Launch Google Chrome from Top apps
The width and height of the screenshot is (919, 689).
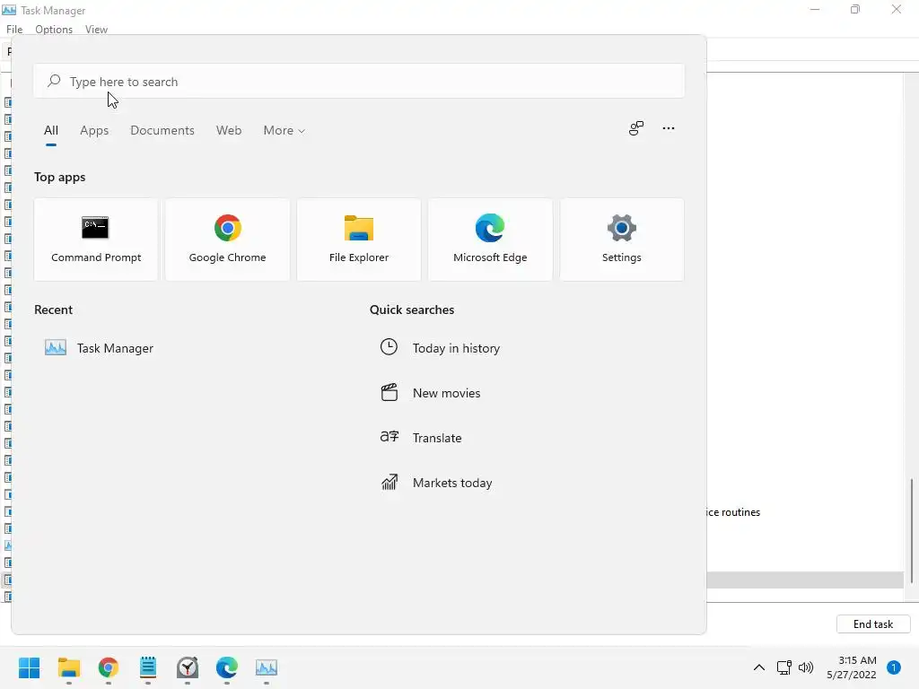tap(227, 239)
